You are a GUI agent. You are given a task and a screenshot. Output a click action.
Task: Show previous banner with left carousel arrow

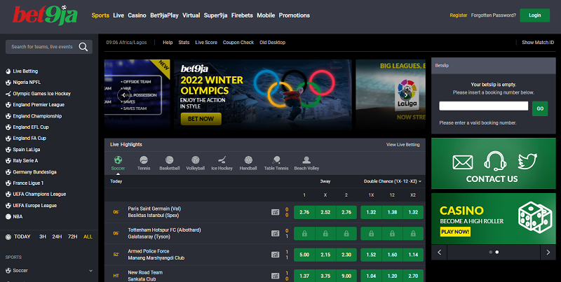(123, 95)
